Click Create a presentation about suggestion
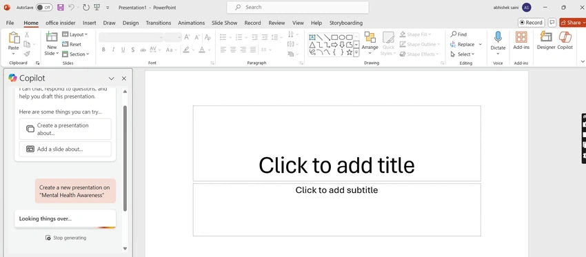Viewport: 586px width, 257px height. [x=65, y=129]
